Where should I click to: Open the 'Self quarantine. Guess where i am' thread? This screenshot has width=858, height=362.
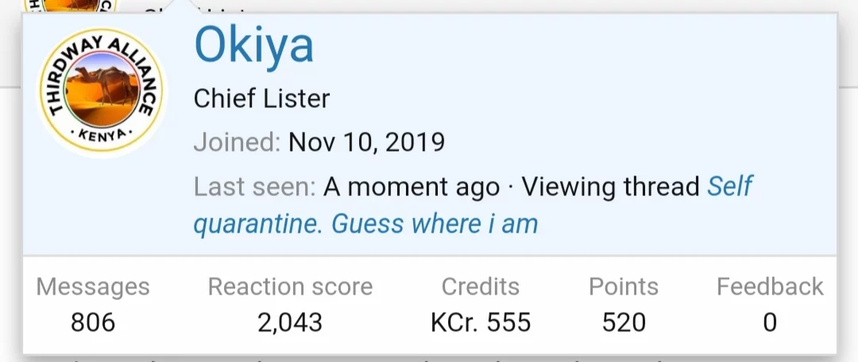click(365, 223)
